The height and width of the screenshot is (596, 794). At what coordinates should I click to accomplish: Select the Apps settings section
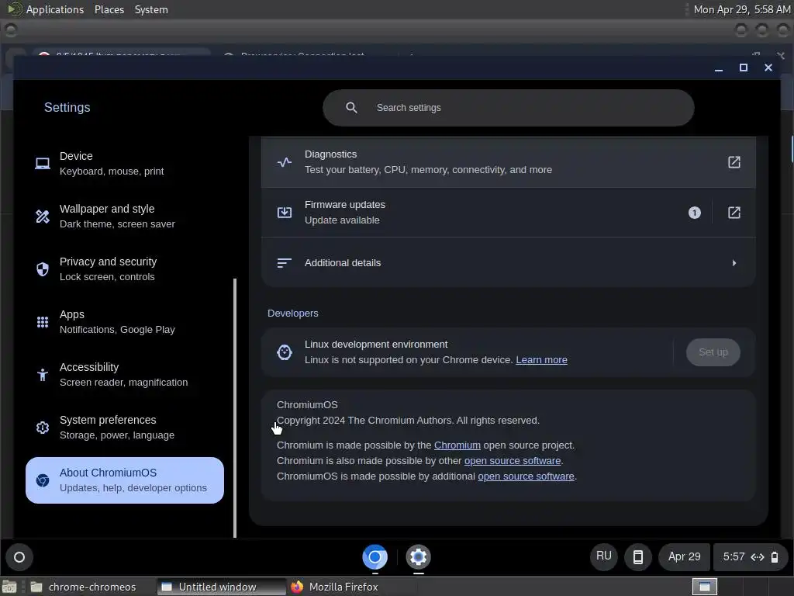[125, 321]
